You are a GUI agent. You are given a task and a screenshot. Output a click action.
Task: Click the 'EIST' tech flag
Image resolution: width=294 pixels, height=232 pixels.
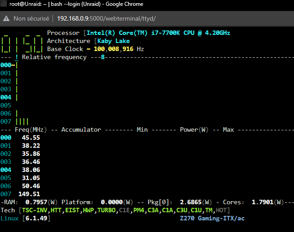(72, 211)
